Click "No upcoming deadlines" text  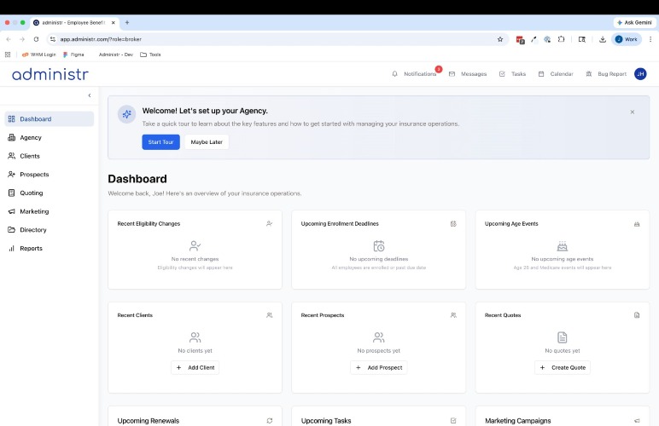pos(379,259)
